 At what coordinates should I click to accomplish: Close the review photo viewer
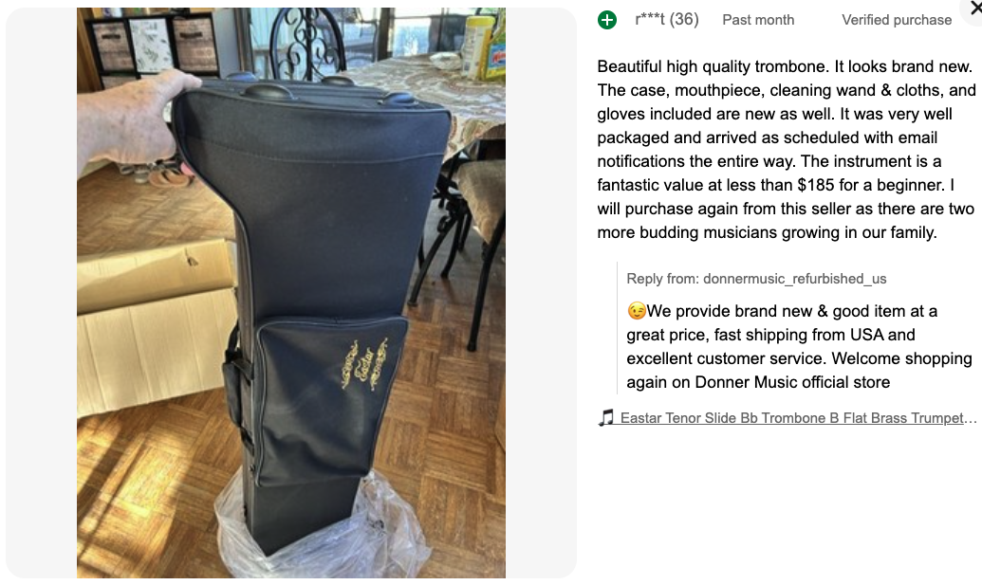(x=974, y=9)
